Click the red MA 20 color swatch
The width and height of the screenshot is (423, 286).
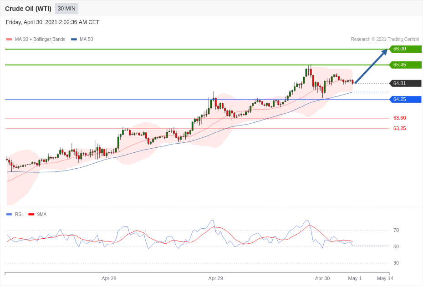click(x=9, y=40)
